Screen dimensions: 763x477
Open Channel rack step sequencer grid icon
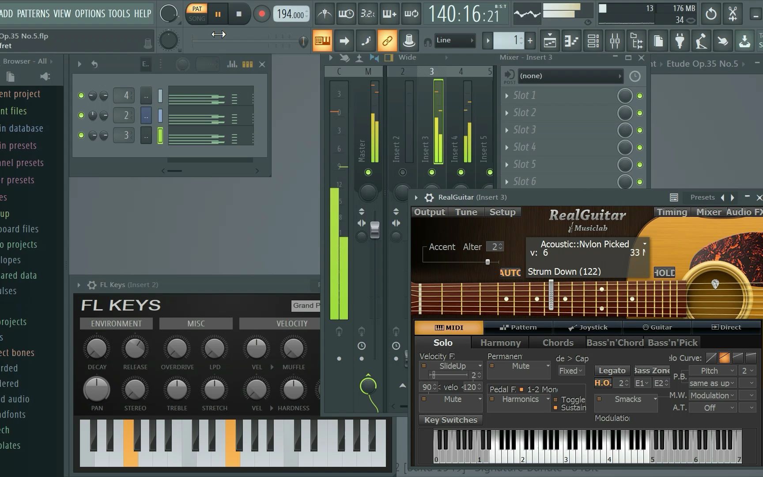(247, 64)
